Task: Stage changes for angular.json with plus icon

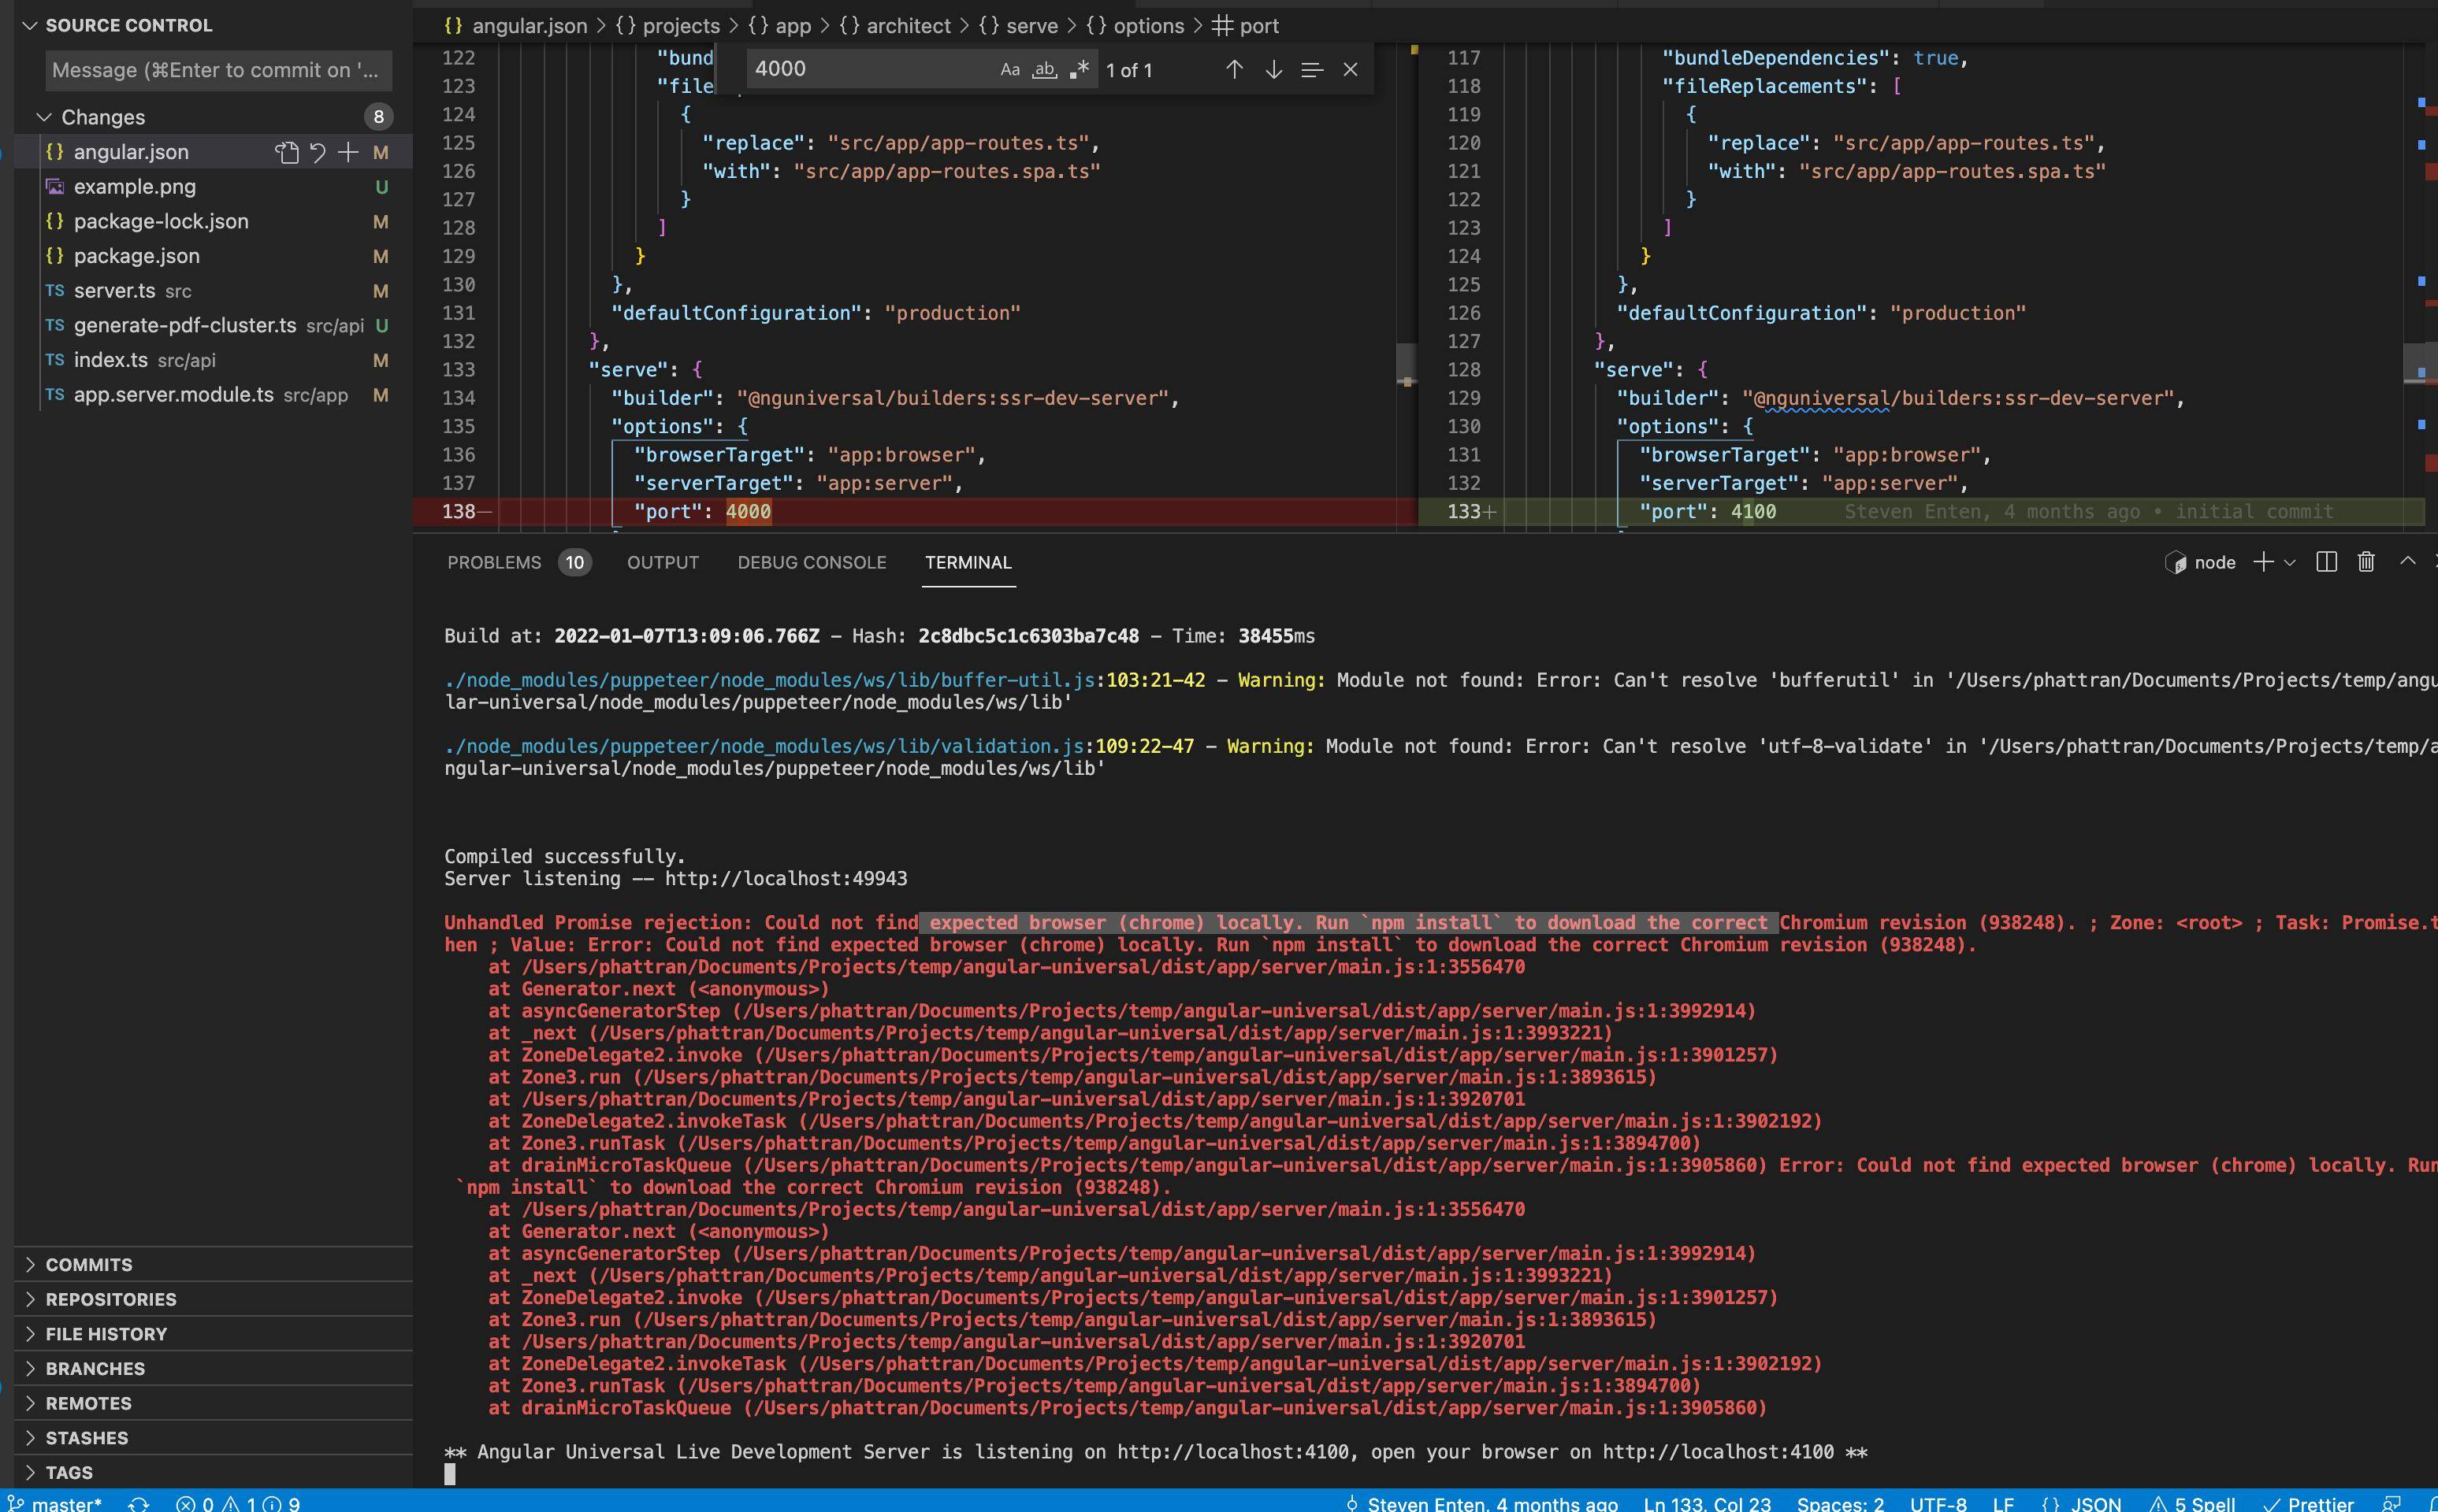Action: [348, 152]
